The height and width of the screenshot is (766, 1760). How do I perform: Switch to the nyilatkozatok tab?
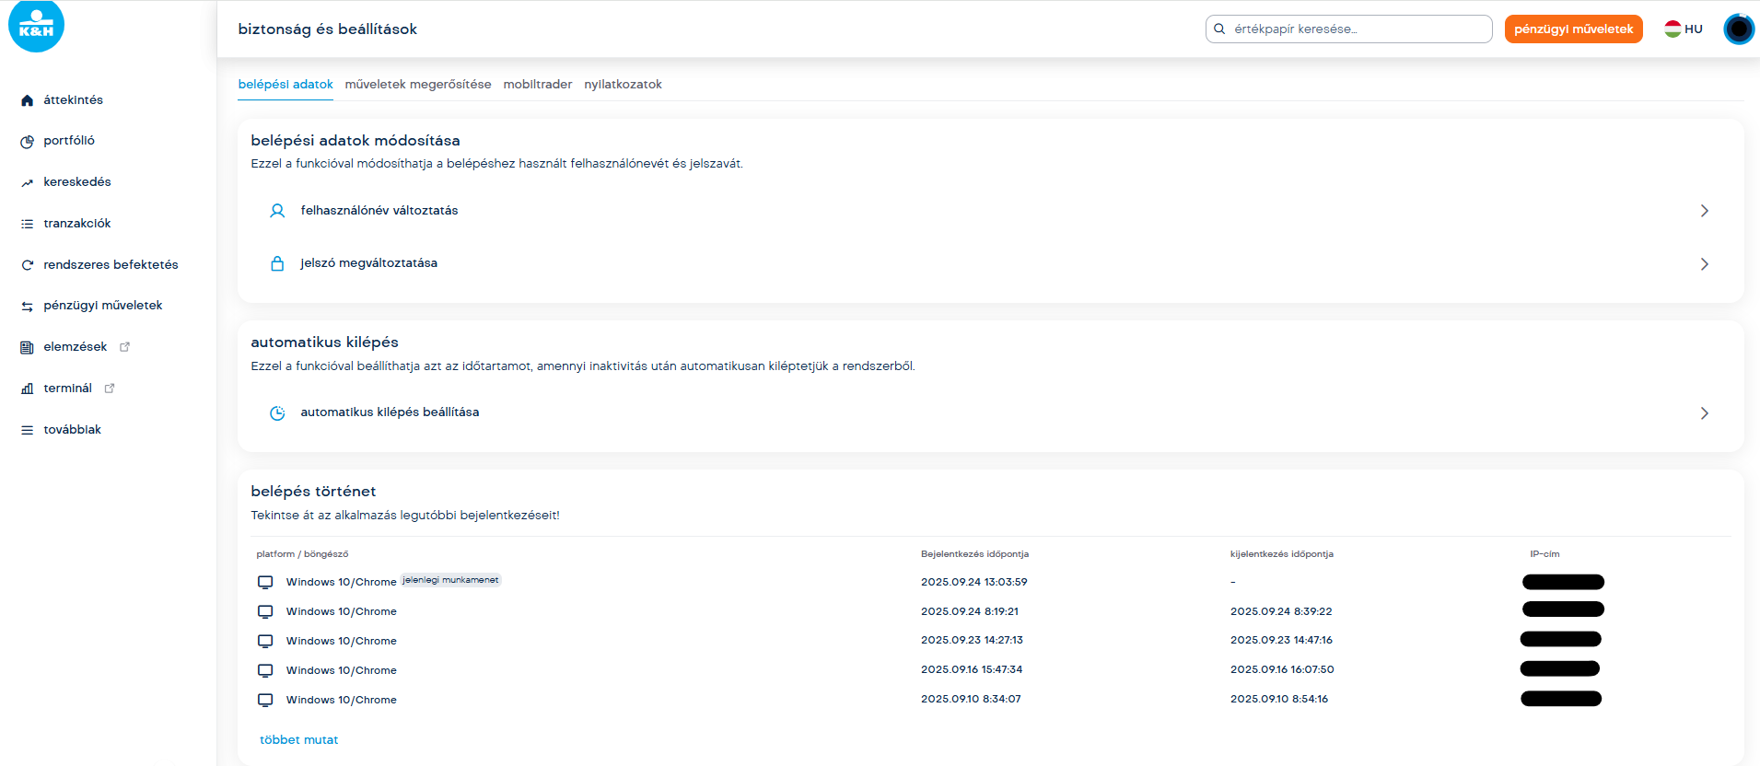pyautogui.click(x=623, y=85)
